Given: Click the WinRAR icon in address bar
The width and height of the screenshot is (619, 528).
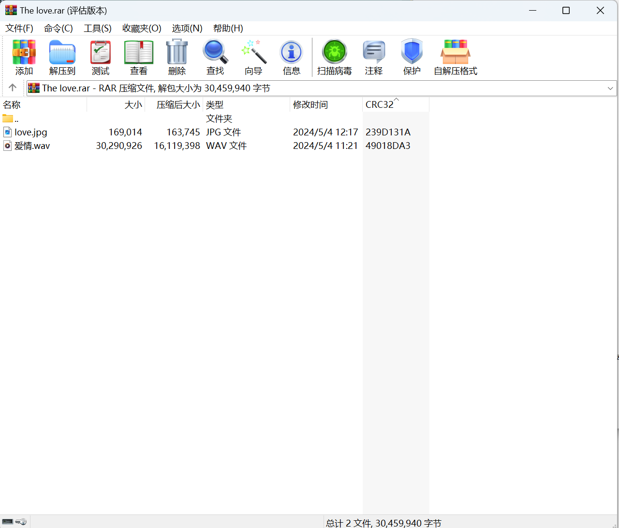Looking at the screenshot, I should coord(34,88).
